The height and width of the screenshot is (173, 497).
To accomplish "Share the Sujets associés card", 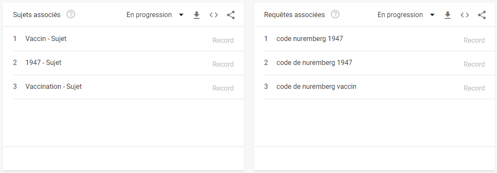I will (231, 15).
